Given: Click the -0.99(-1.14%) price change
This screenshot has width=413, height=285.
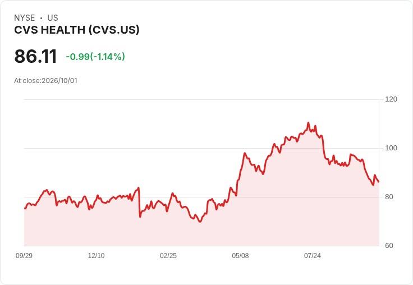Looking at the screenshot, I should click(95, 57).
